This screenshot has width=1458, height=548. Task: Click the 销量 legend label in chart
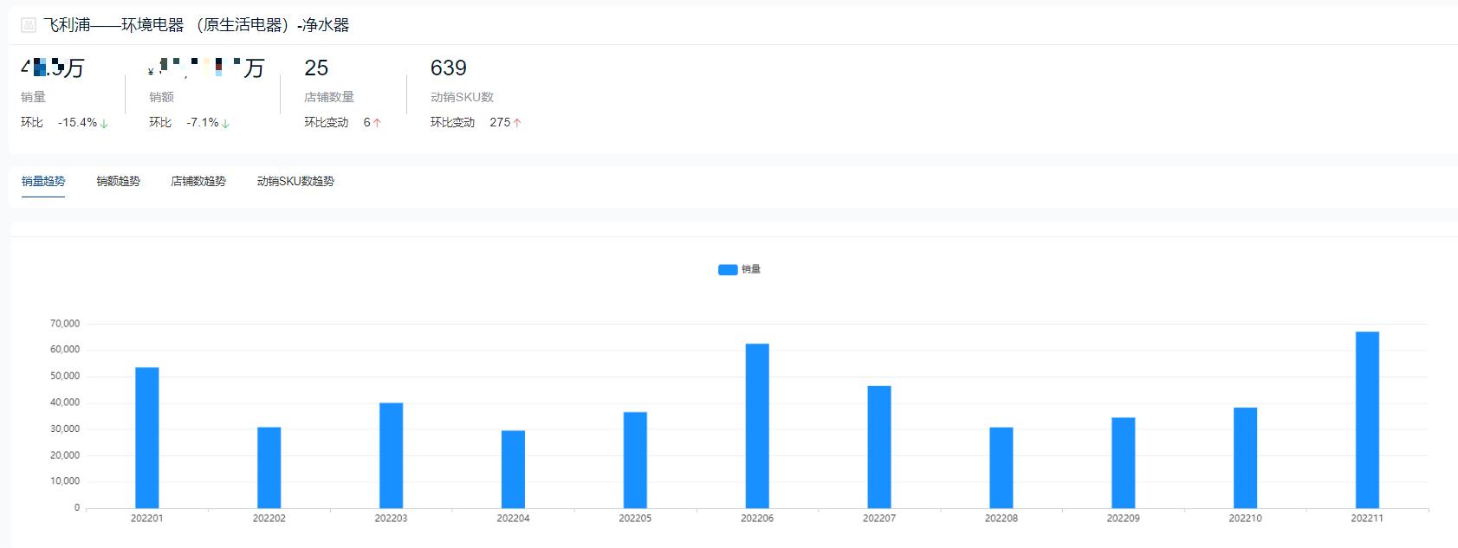click(x=751, y=269)
